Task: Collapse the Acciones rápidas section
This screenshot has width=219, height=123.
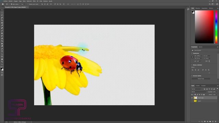Action: (x=192, y=76)
